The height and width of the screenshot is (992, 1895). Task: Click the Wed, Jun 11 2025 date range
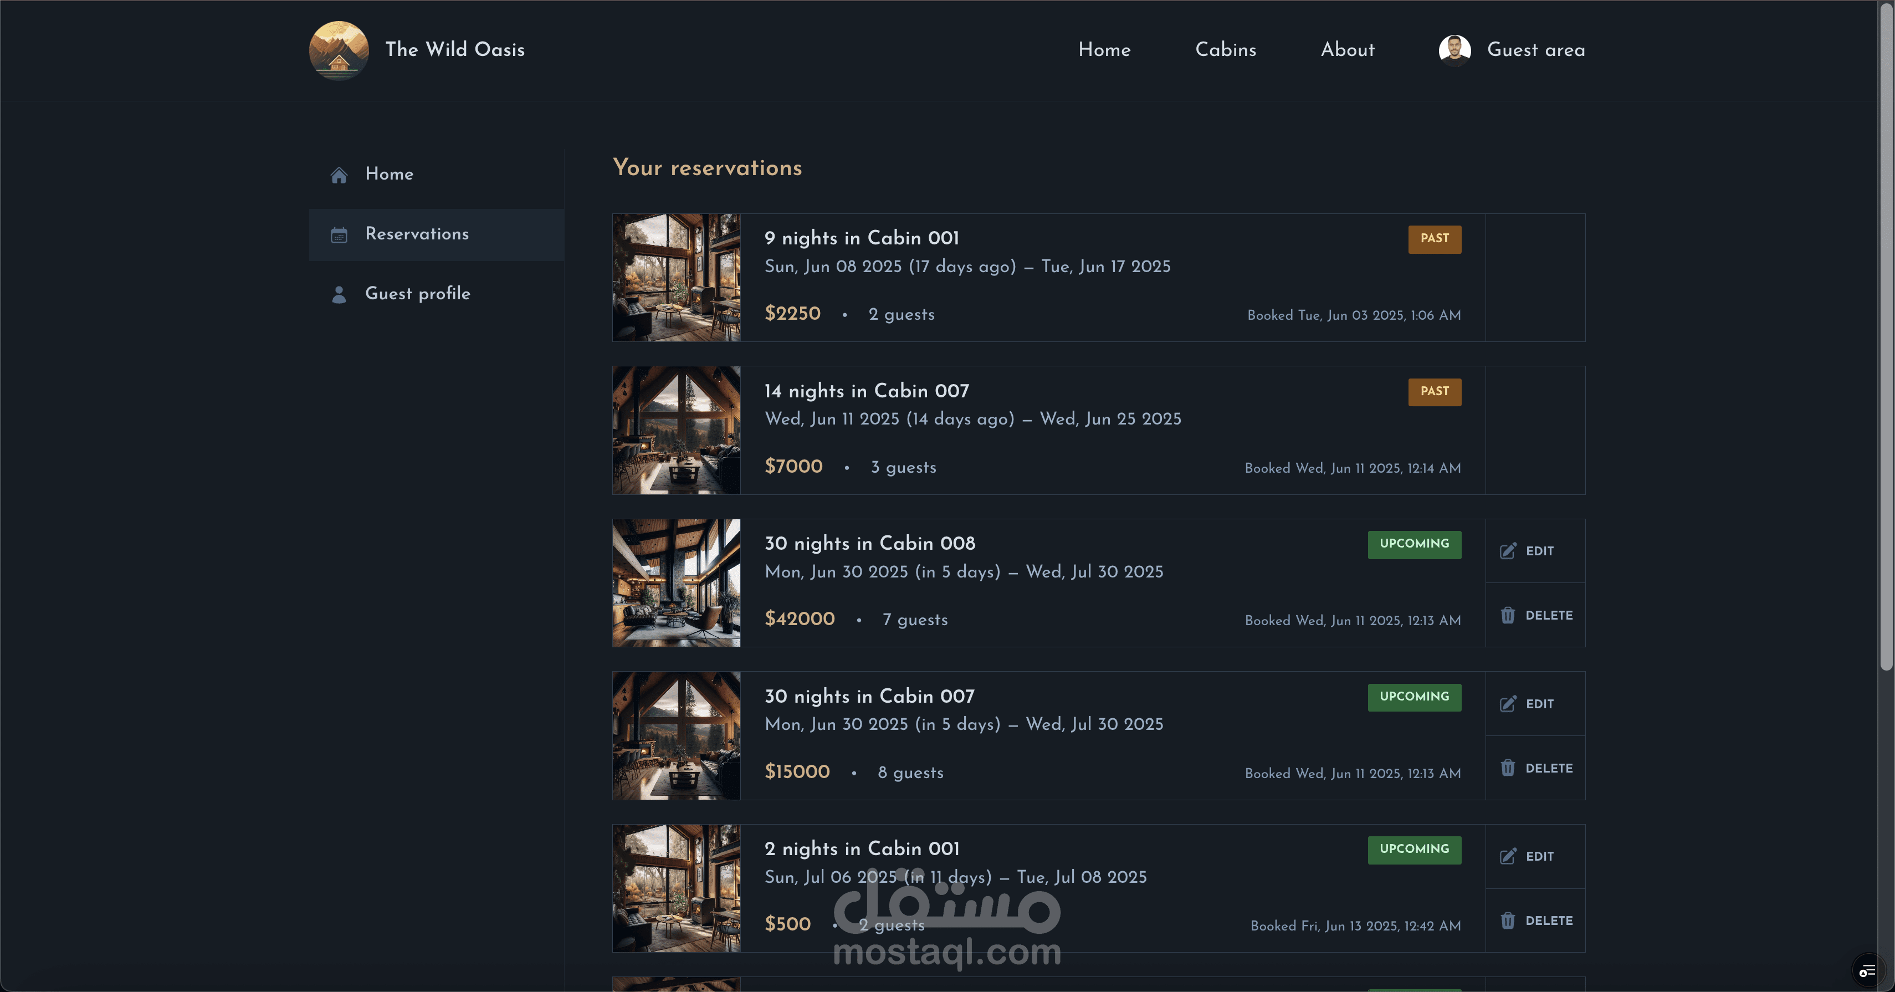coord(972,419)
